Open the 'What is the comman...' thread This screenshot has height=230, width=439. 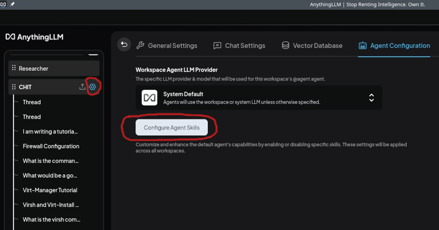(51, 161)
